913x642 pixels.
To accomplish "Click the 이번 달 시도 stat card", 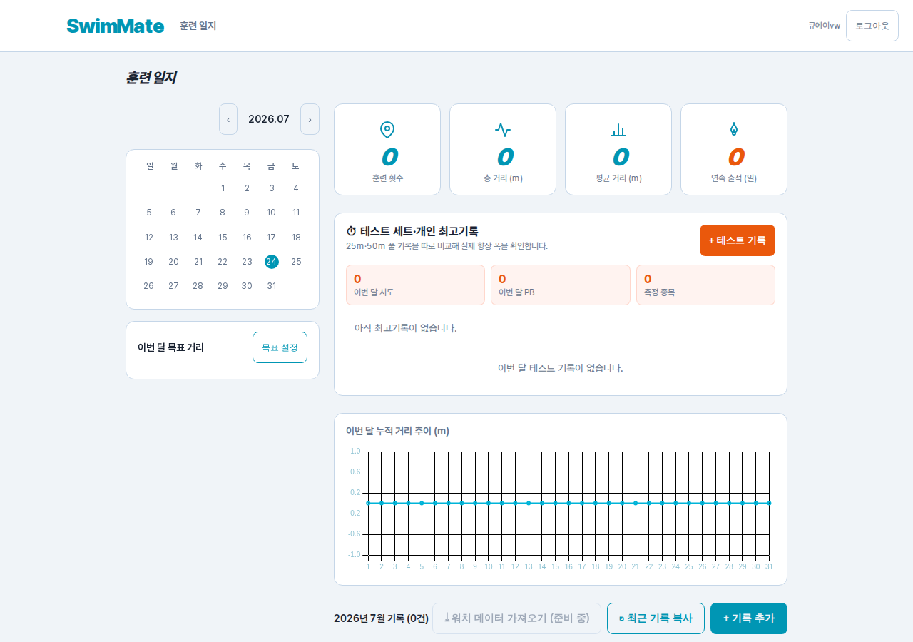I will pos(415,285).
